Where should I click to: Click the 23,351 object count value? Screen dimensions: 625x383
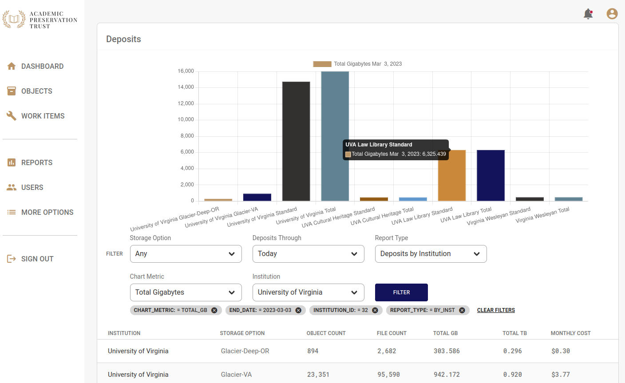[318, 375]
